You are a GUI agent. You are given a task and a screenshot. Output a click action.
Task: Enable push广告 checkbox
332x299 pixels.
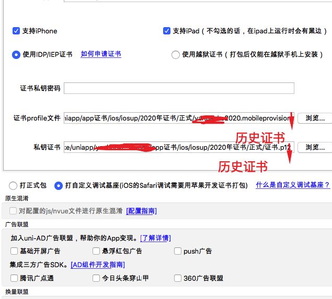(178, 251)
